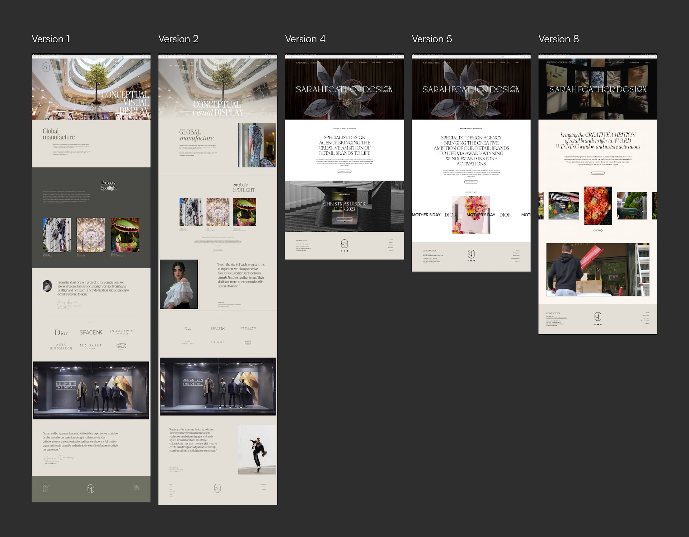Click the OUR WORK button in Version 8
The width and height of the screenshot is (689, 537).
click(597, 230)
